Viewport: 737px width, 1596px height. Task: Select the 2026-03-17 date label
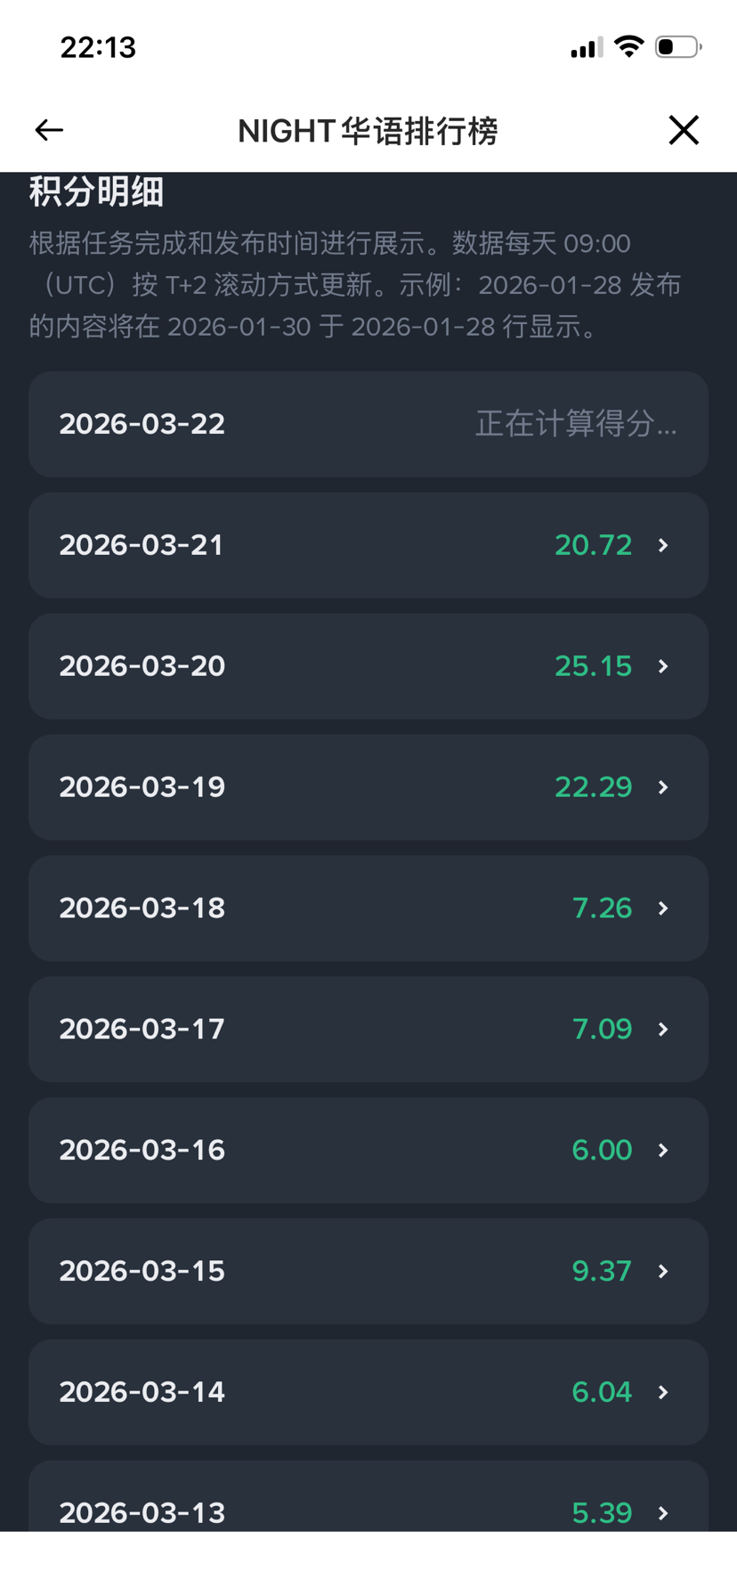tap(142, 1030)
